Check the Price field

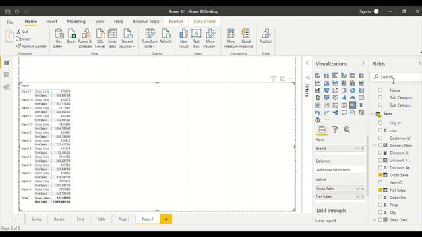[x=380, y=205]
